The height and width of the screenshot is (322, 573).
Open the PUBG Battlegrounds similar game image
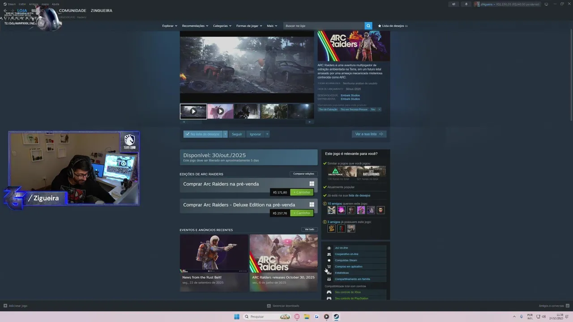coord(371,171)
